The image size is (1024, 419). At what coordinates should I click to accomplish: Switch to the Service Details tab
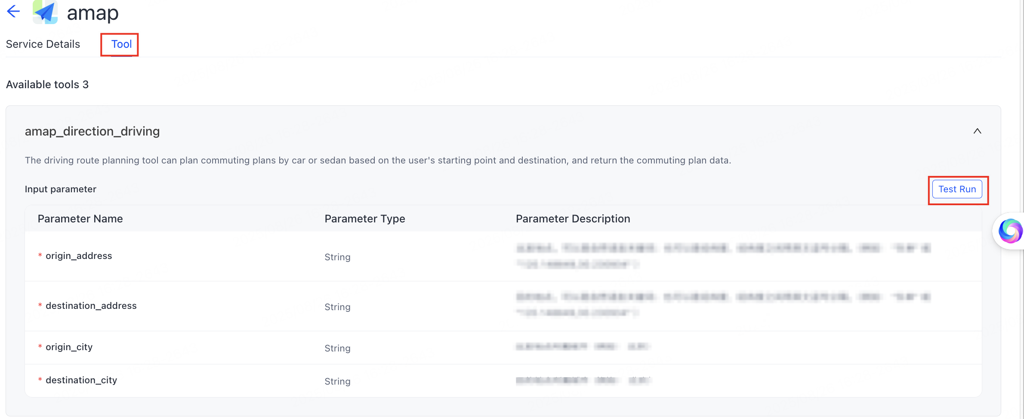click(x=43, y=44)
